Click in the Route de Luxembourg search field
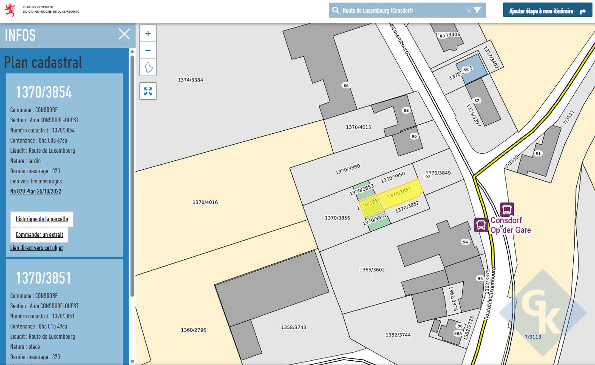595x365 pixels. 400,11
